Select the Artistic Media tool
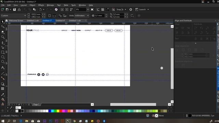Viewport: 219px width, 123px height. (x=2, y=47)
